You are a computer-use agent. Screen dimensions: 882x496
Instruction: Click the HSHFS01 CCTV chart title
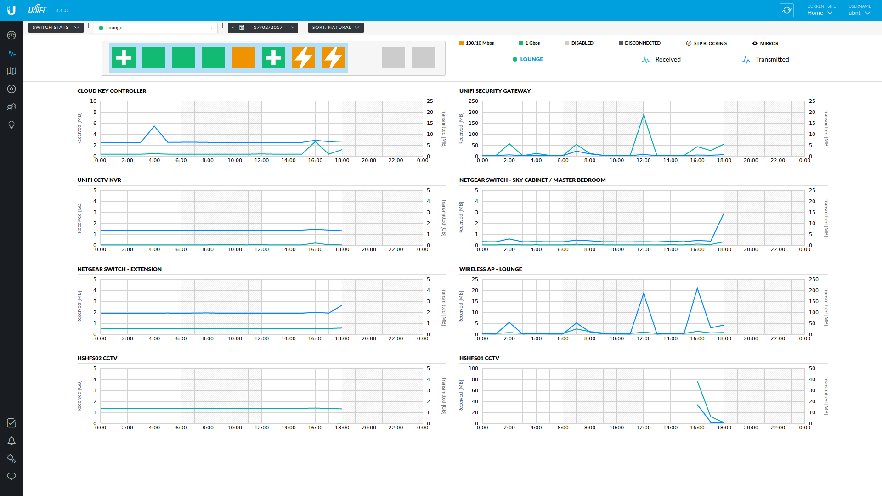click(x=479, y=358)
